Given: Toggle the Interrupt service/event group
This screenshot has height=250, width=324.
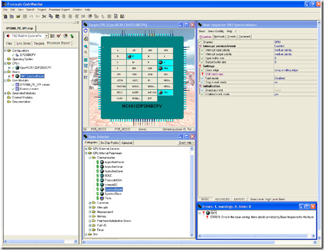Looking at the screenshot, I should tap(200, 46).
